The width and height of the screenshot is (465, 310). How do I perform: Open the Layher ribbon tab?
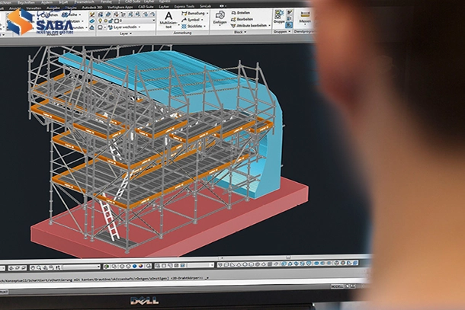[x=164, y=6]
